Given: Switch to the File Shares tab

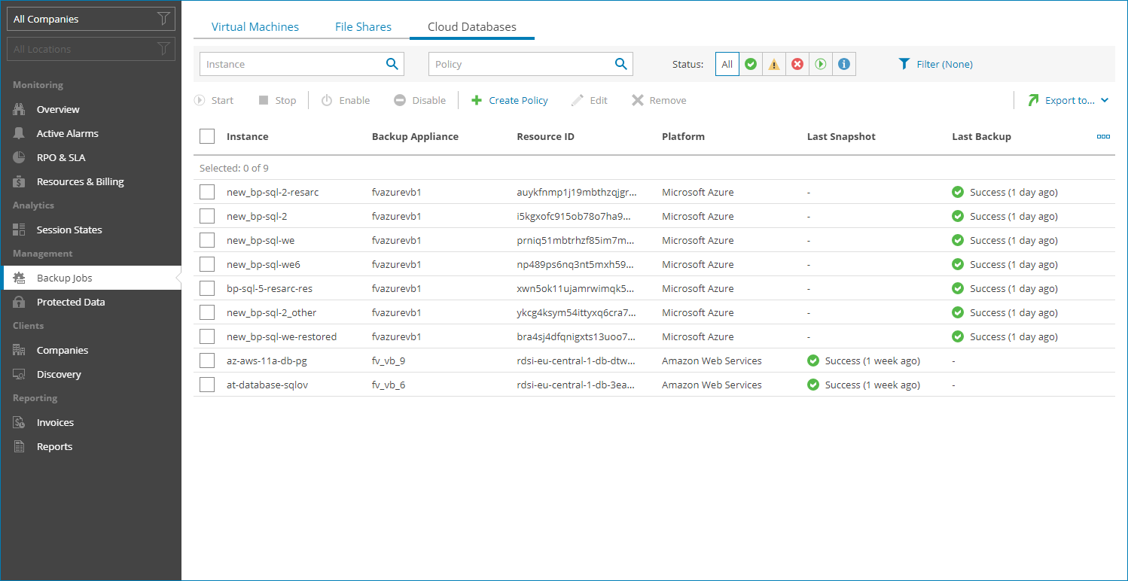Looking at the screenshot, I should (x=363, y=26).
